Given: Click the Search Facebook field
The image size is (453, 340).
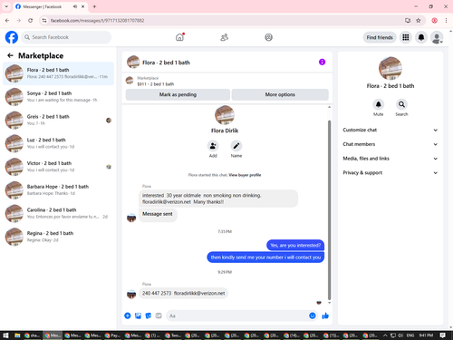Looking at the screenshot, I should click(66, 37).
